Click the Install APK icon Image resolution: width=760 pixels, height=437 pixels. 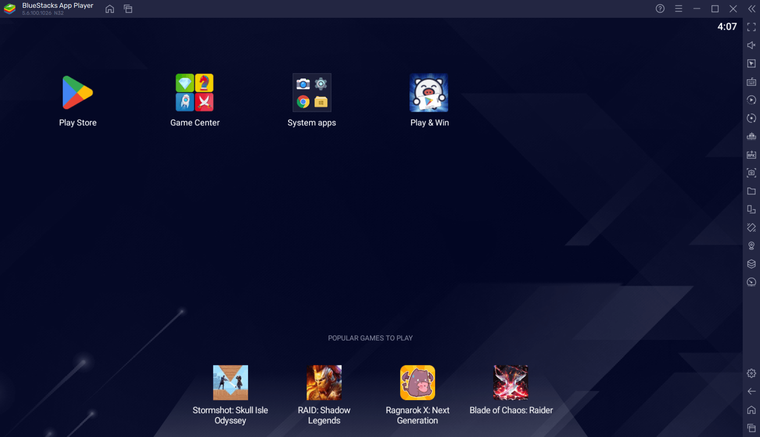click(x=751, y=154)
